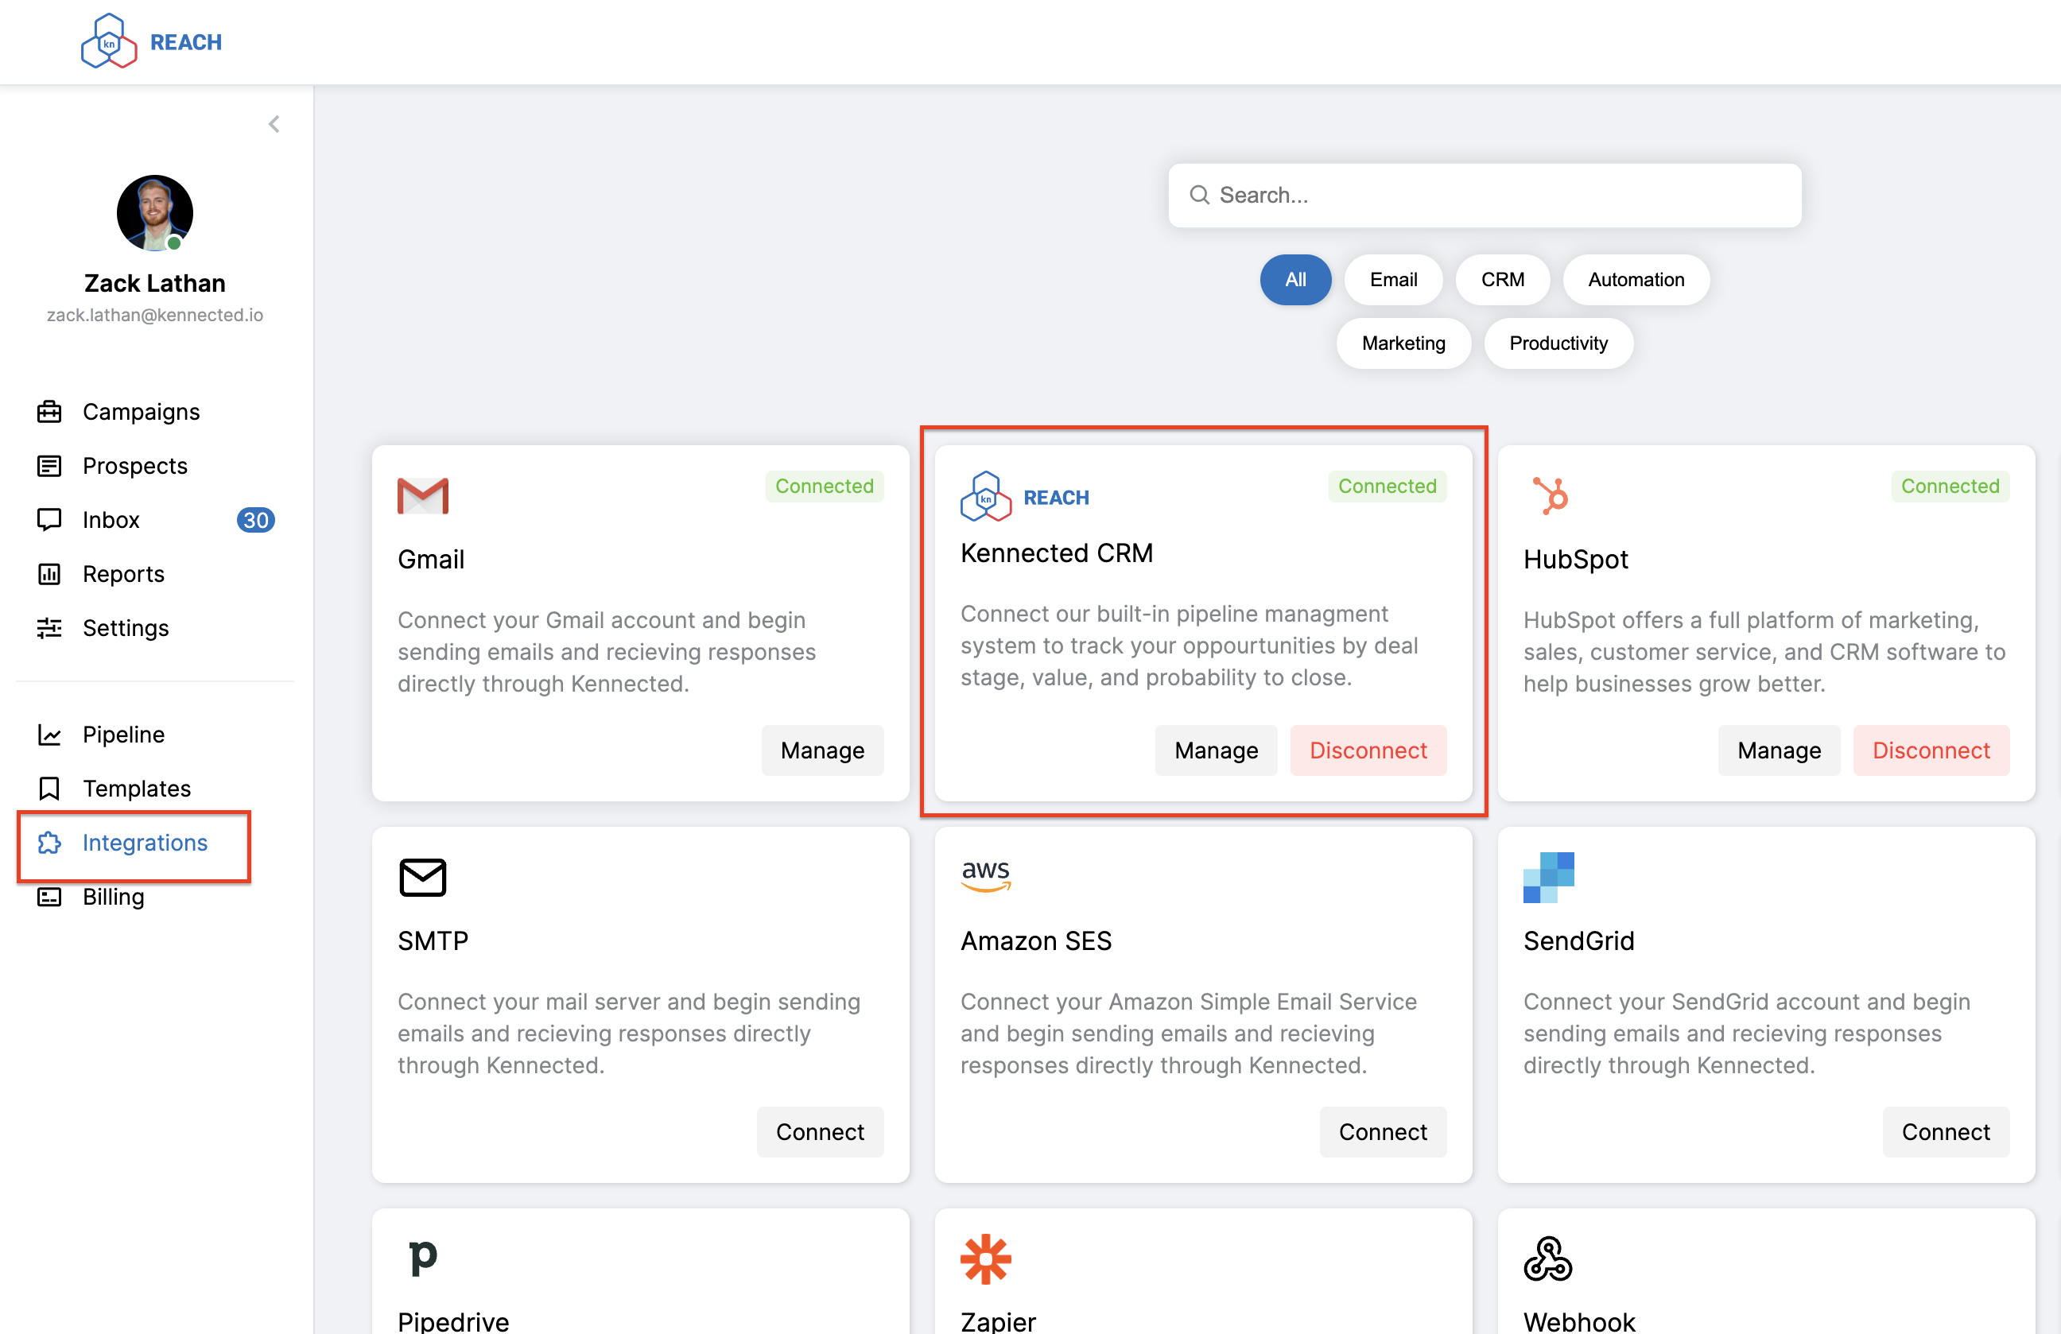Manage the HubSpot integration
The height and width of the screenshot is (1334, 2061).
[1779, 750]
